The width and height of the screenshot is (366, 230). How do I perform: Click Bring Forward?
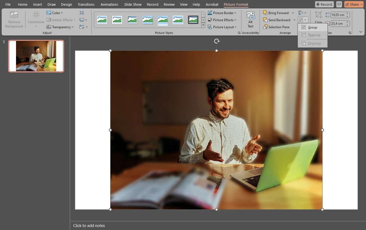click(276, 13)
